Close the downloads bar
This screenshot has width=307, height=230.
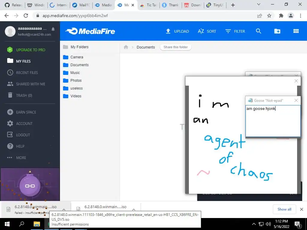coord(302,209)
